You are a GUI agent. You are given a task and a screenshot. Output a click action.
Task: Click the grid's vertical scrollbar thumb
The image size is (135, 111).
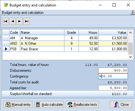(x=130, y=48)
